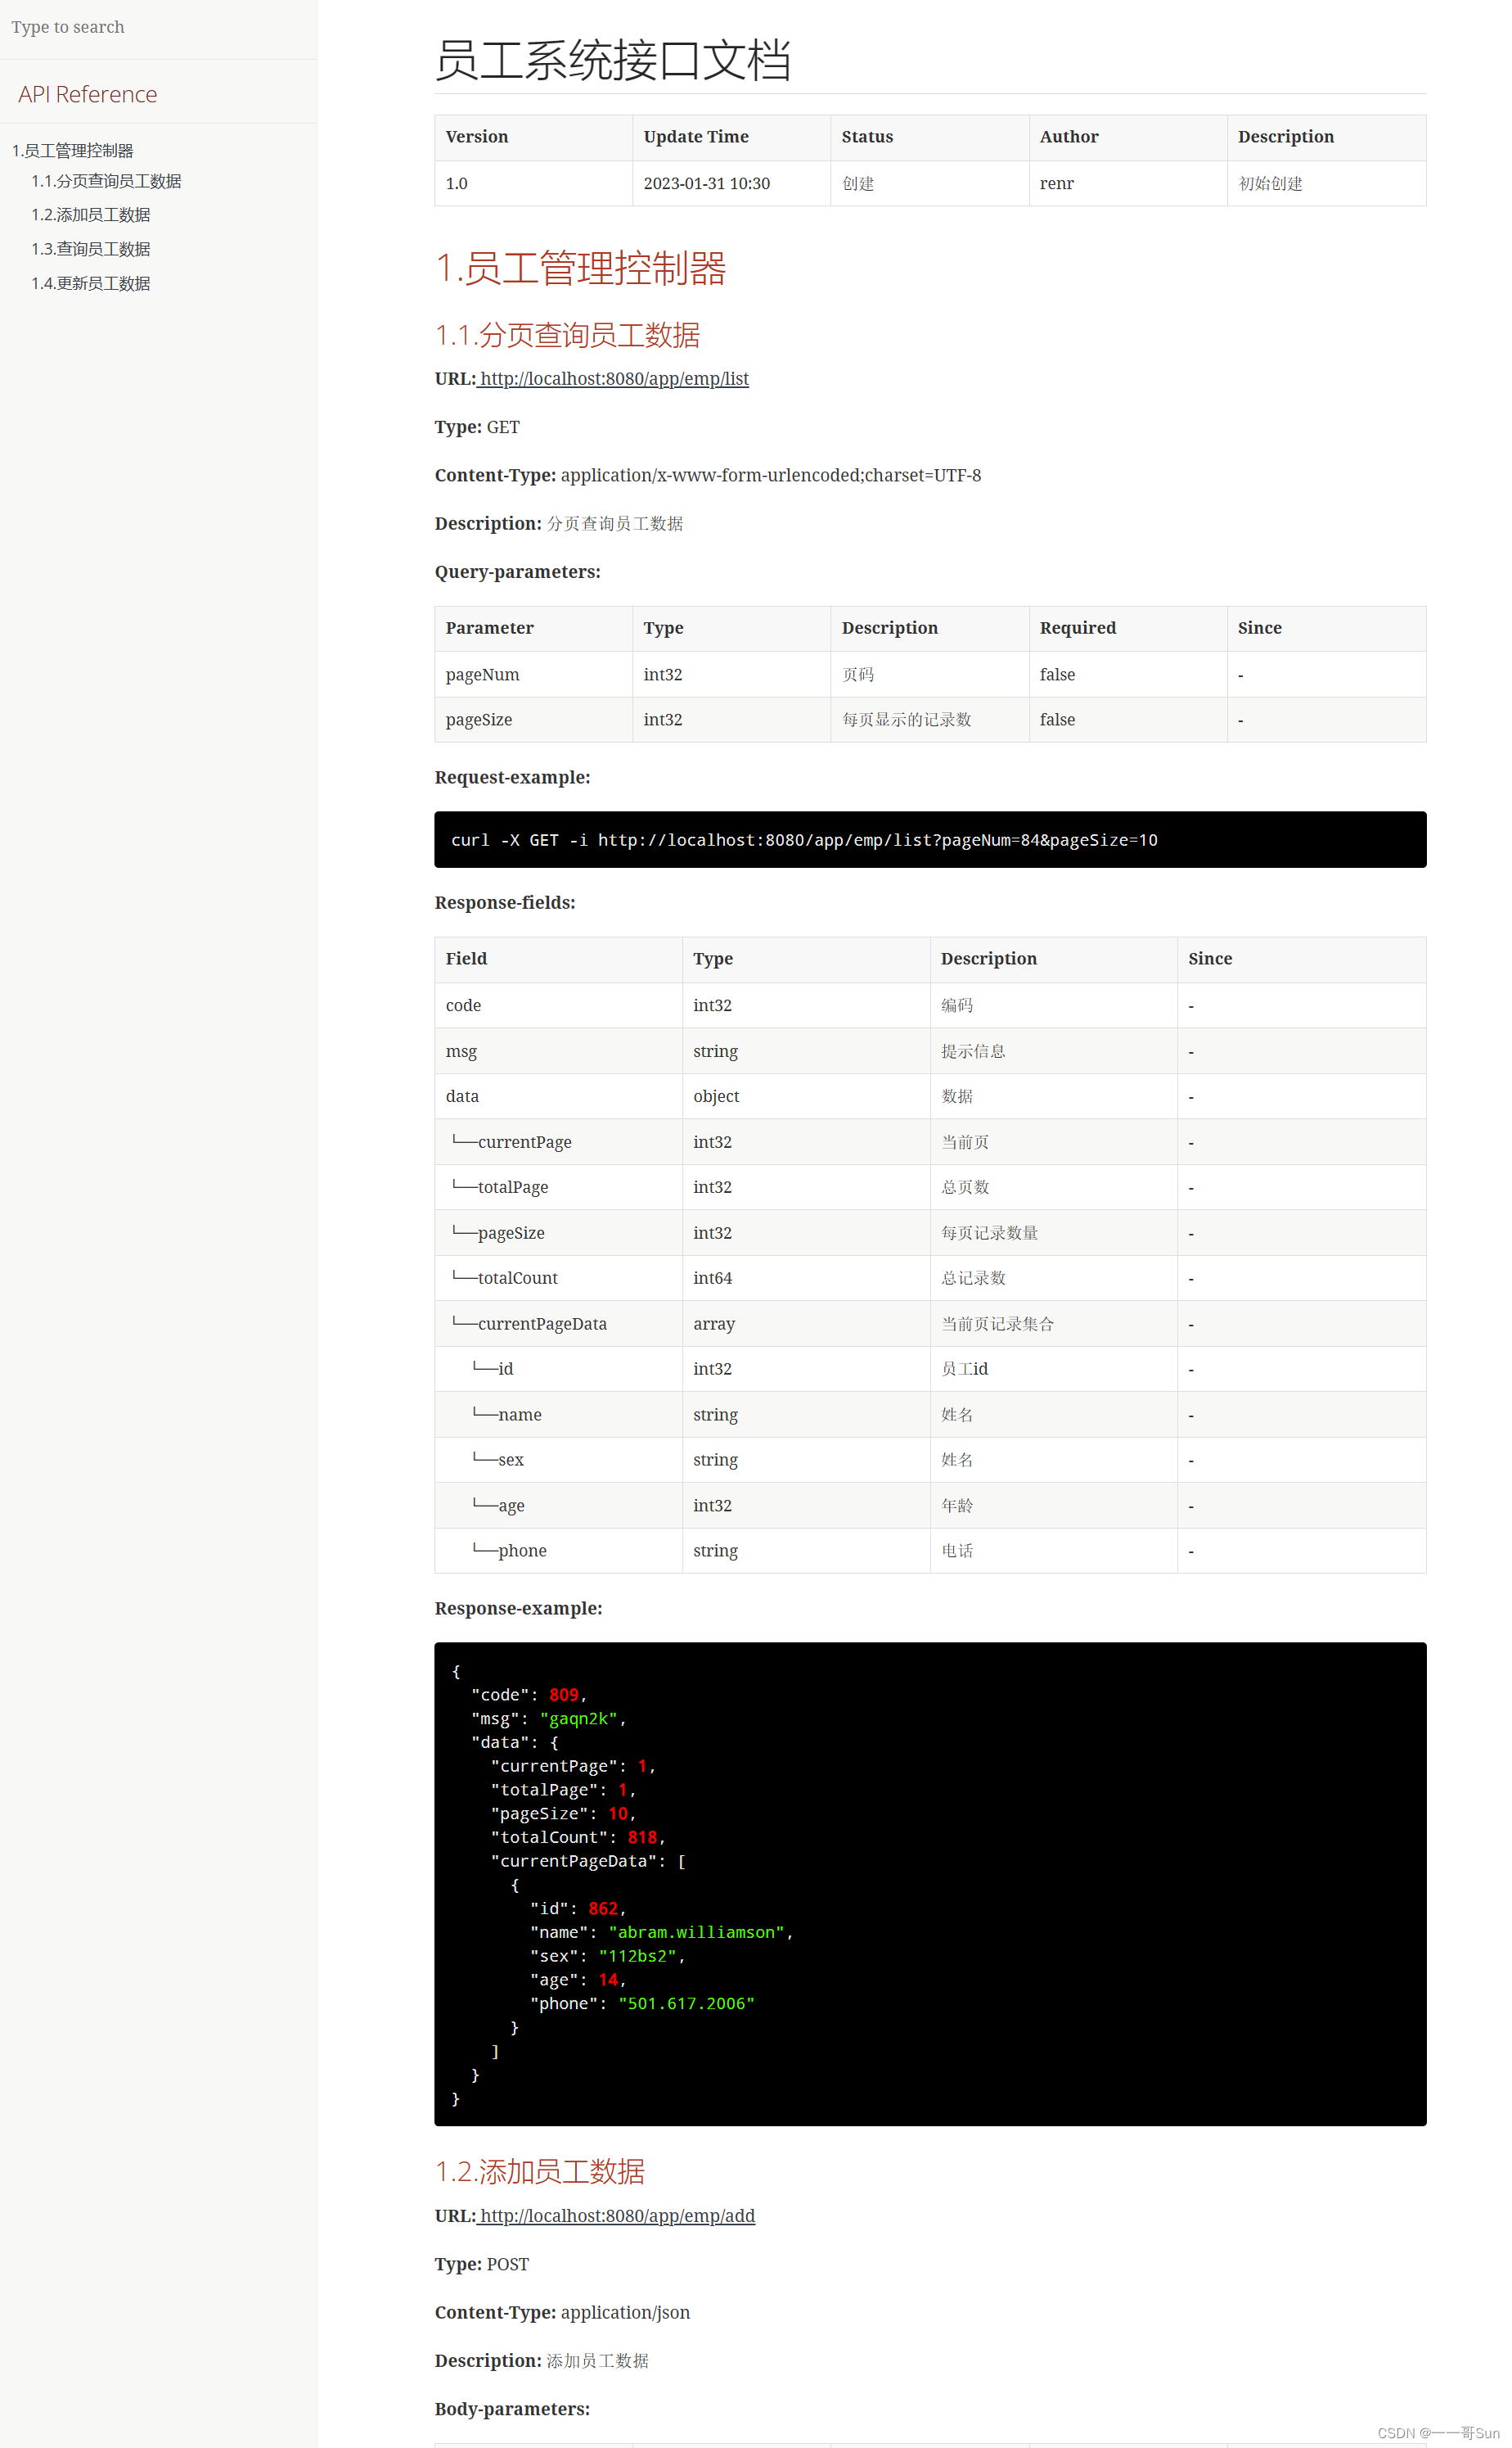Click the 电话 description cell
The width and height of the screenshot is (1512, 2448).
pos(1054,1551)
